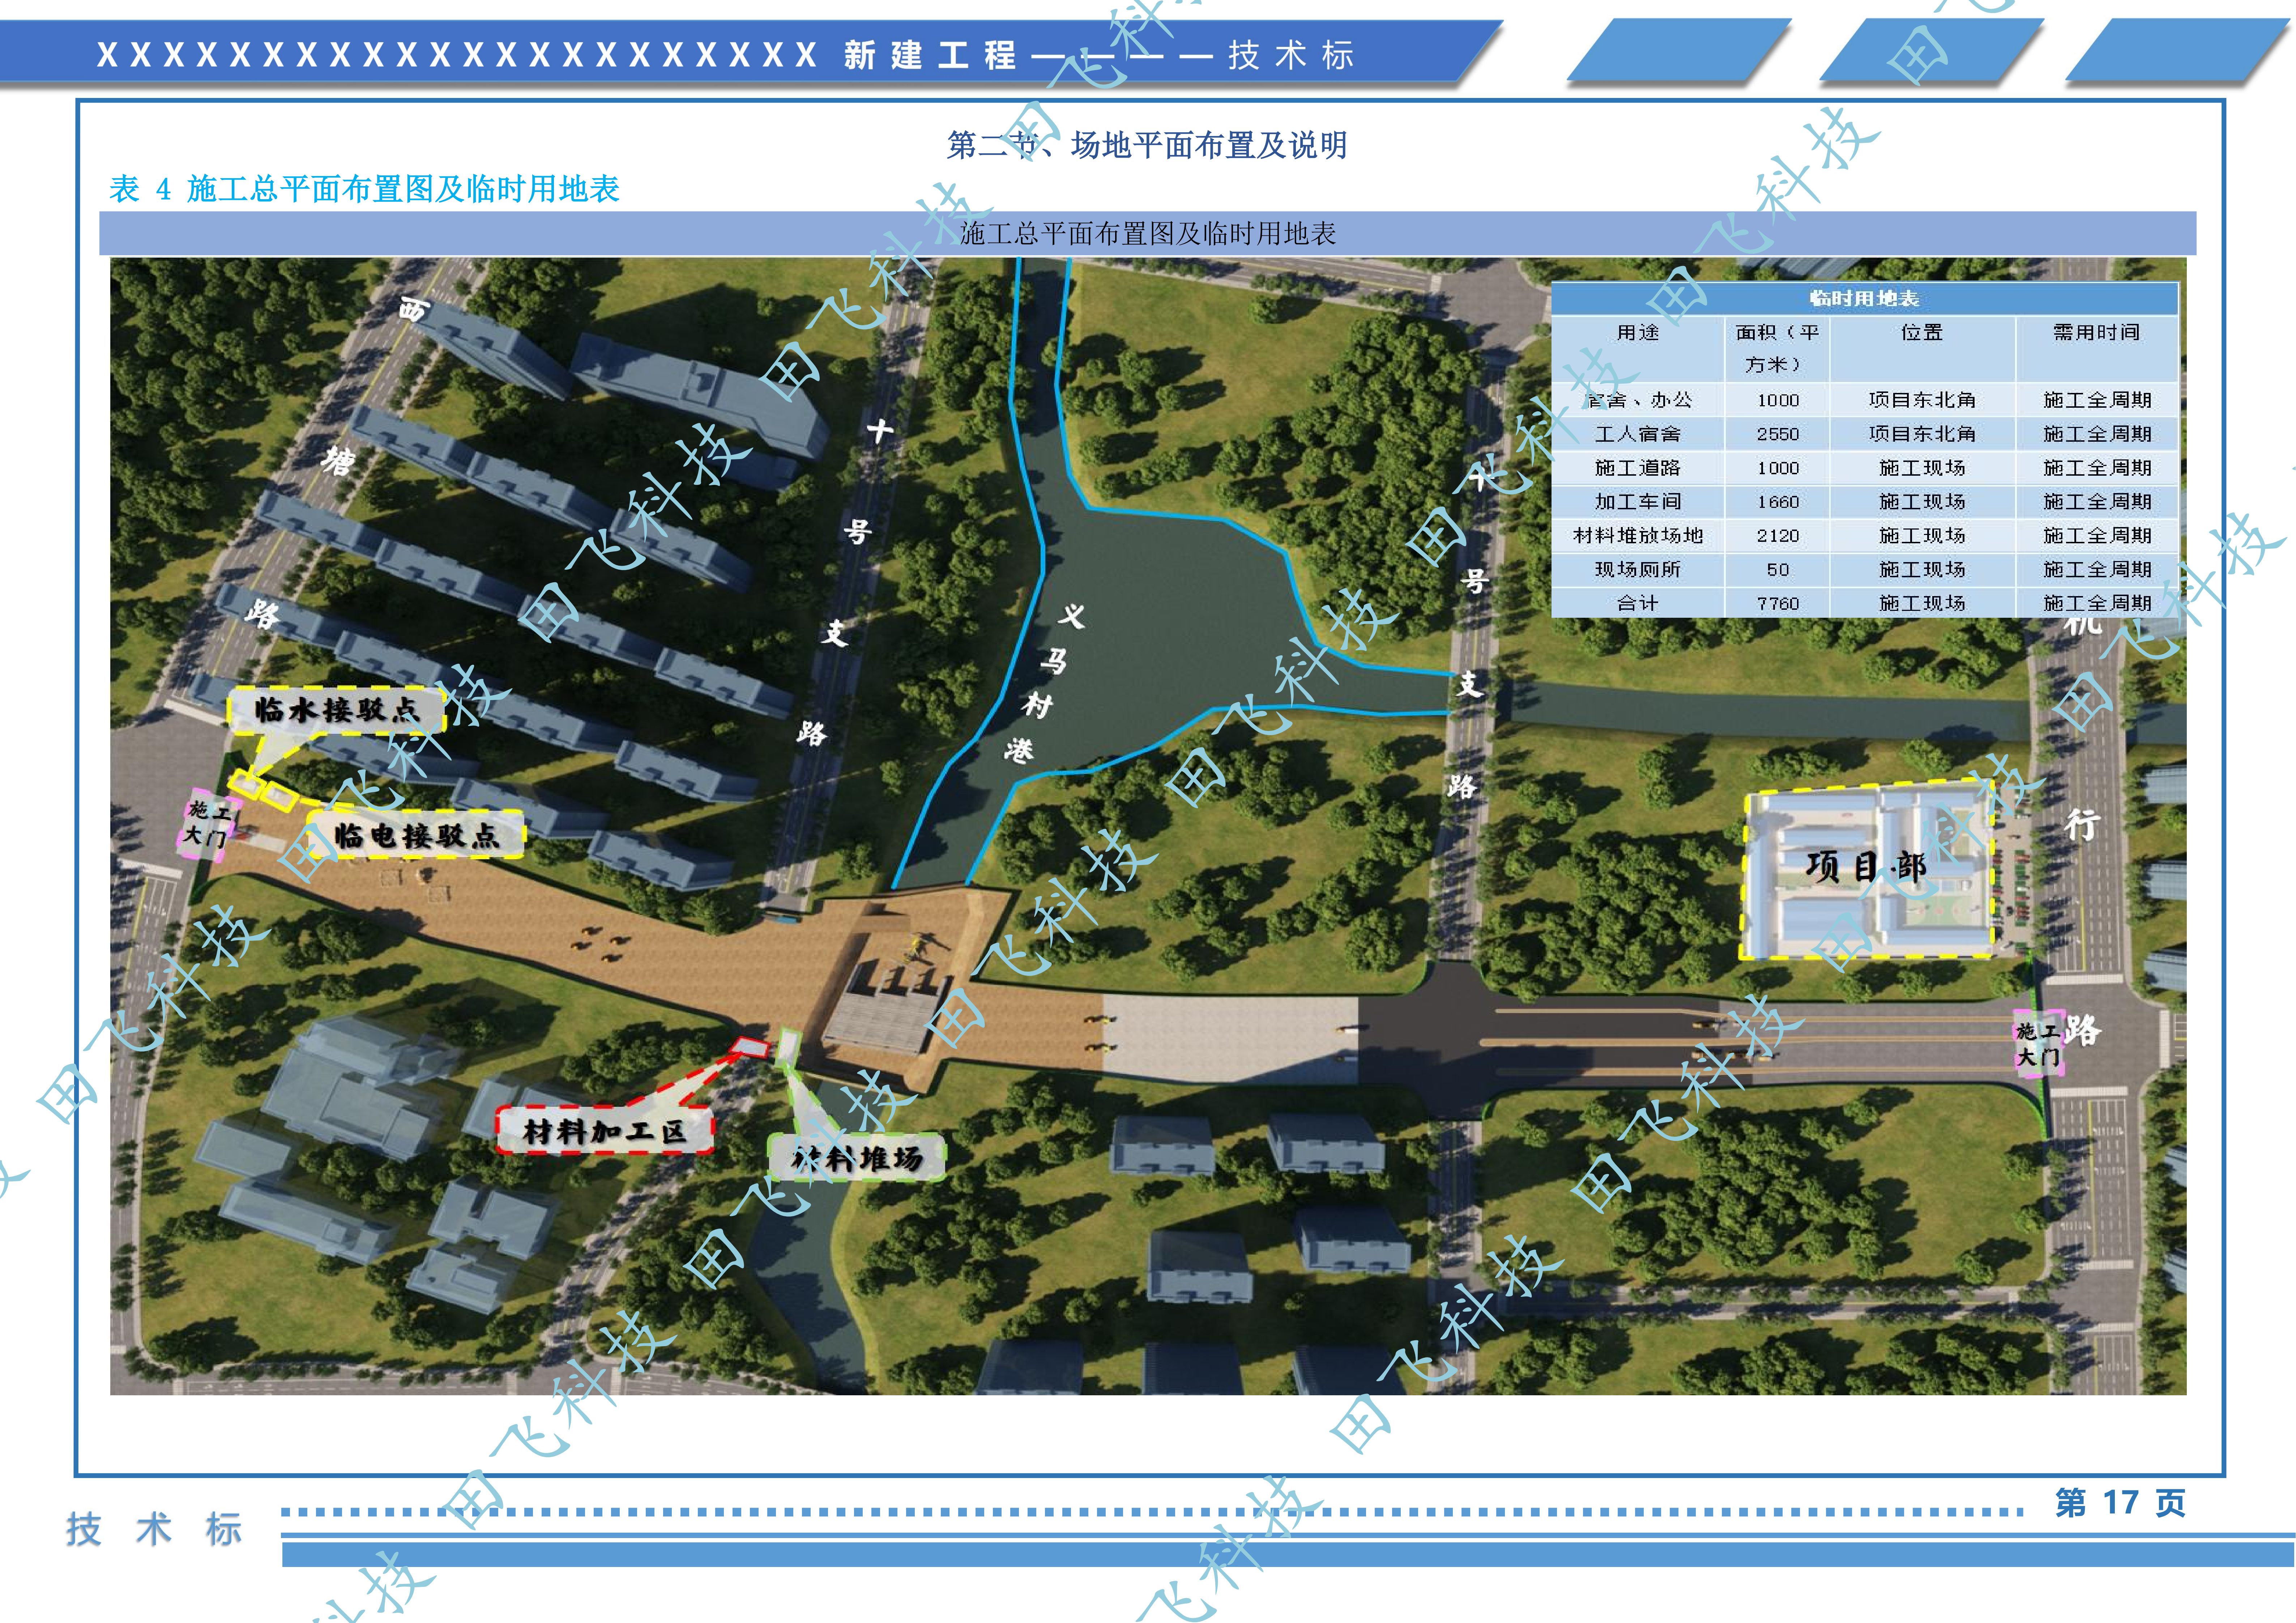This screenshot has width=2296, height=1623.
Task: Click 新建工程 in the page header
Action: pos(930,55)
